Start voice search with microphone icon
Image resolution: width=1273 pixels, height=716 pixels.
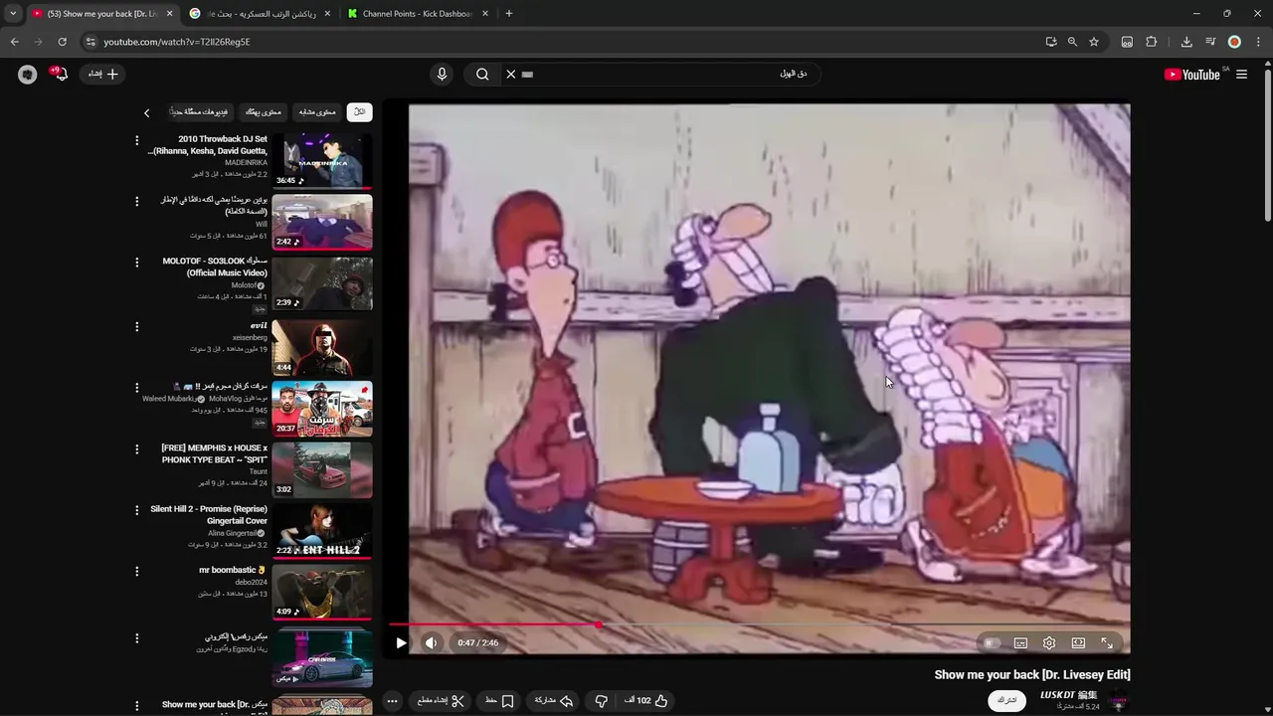442,74
